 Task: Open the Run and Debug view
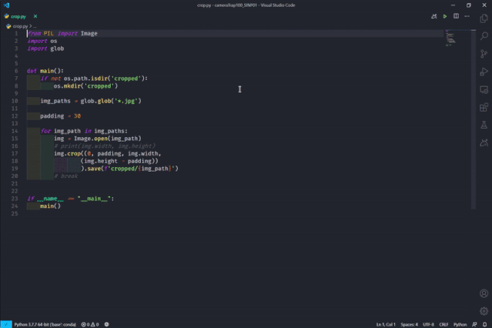[484, 72]
